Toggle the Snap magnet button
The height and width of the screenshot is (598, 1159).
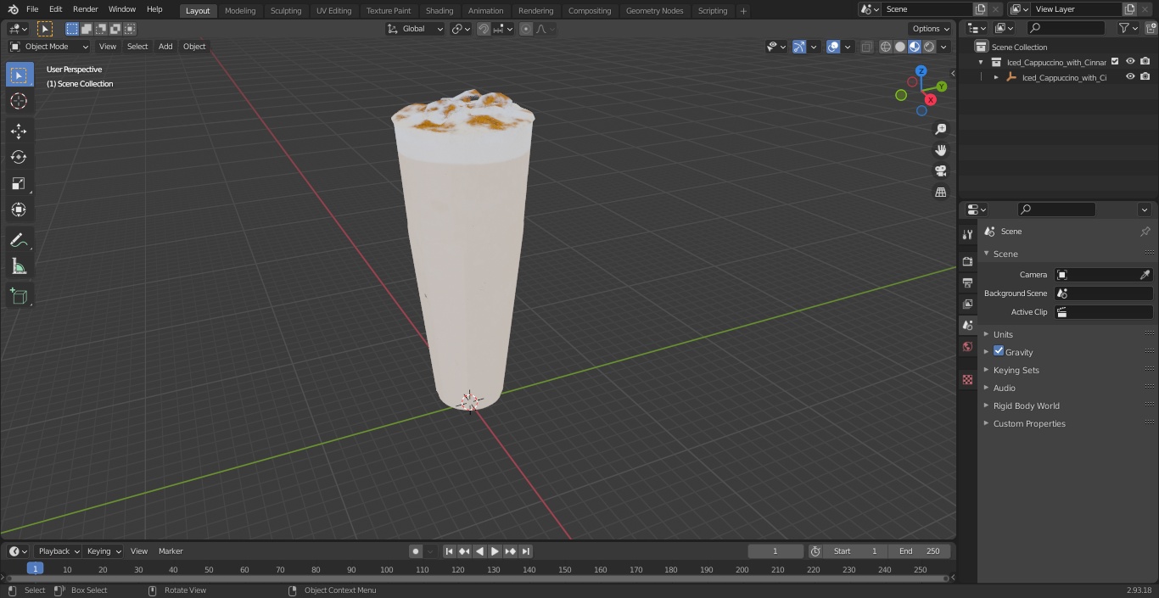484,29
